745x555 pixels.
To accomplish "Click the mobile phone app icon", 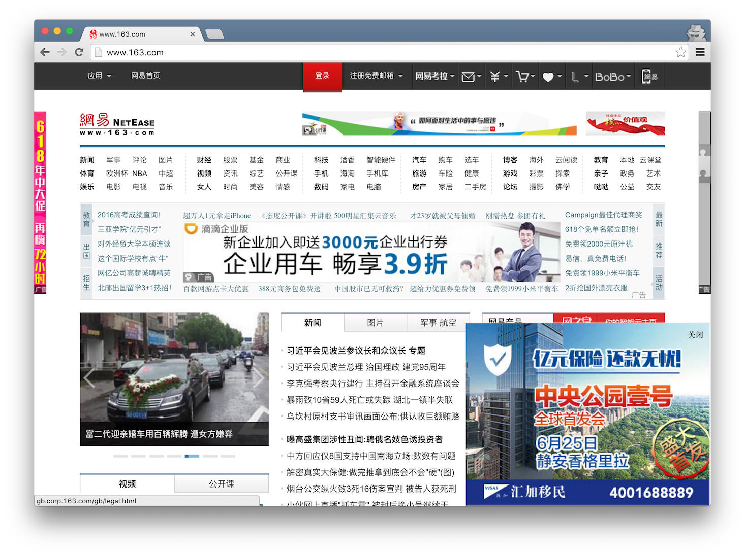I will 647,77.
